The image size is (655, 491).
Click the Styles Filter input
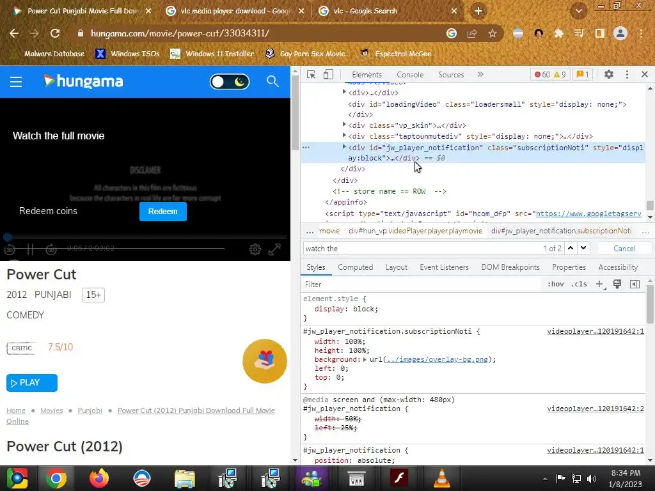pyautogui.click(x=421, y=284)
